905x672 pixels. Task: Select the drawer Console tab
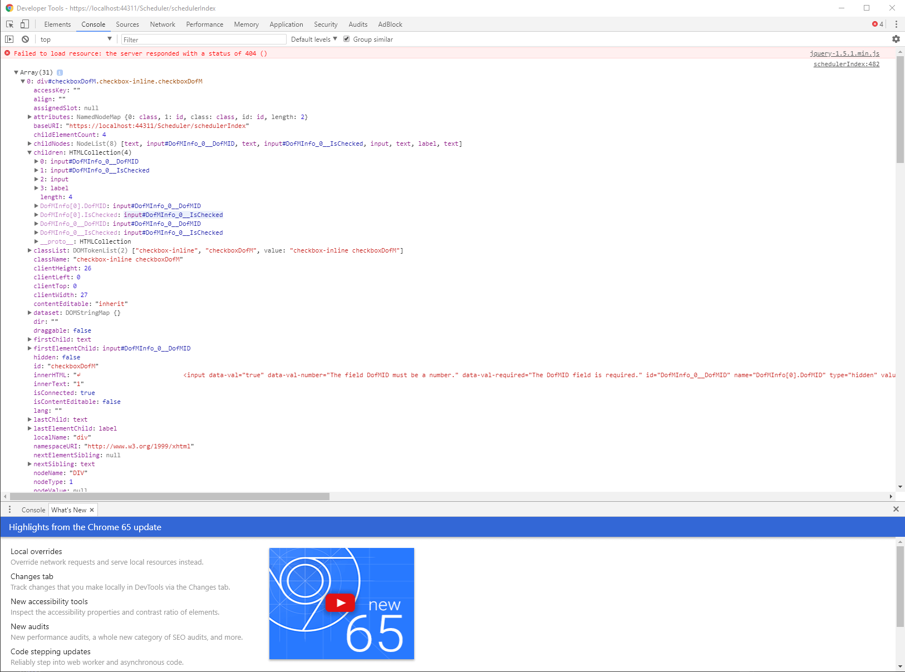[33, 510]
